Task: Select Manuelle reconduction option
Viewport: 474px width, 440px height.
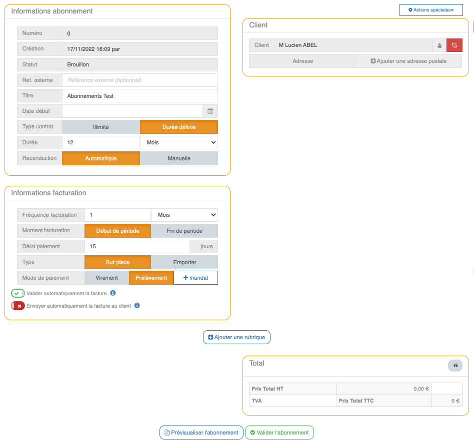Action: click(x=179, y=158)
